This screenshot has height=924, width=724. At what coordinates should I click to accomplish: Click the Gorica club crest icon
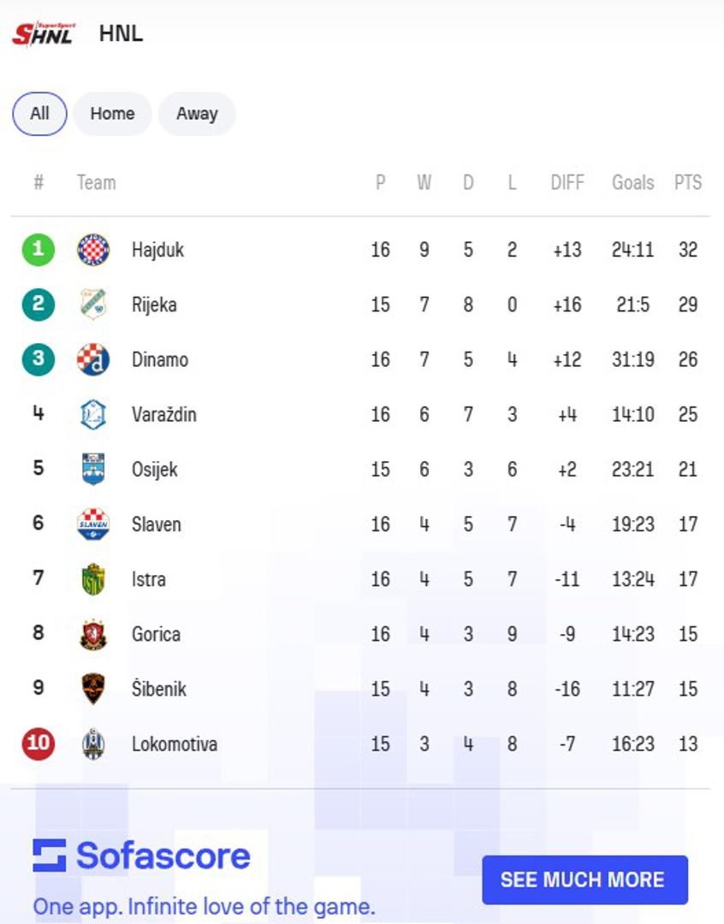(93, 634)
